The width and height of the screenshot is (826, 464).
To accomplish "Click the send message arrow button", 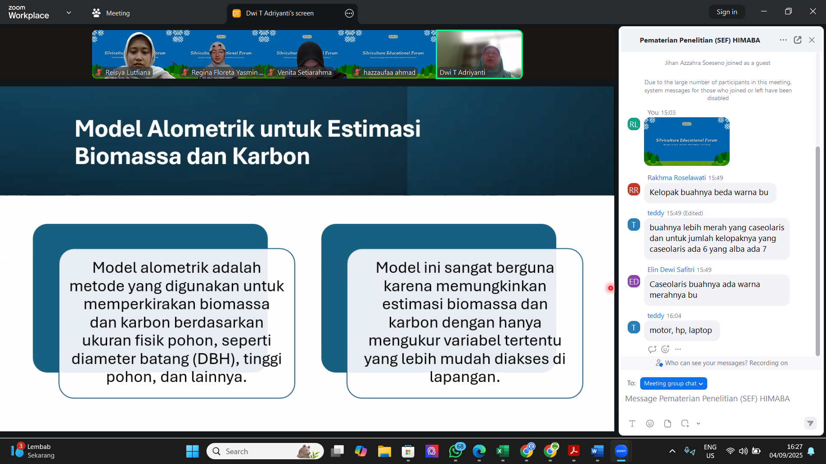I will pyautogui.click(x=810, y=424).
